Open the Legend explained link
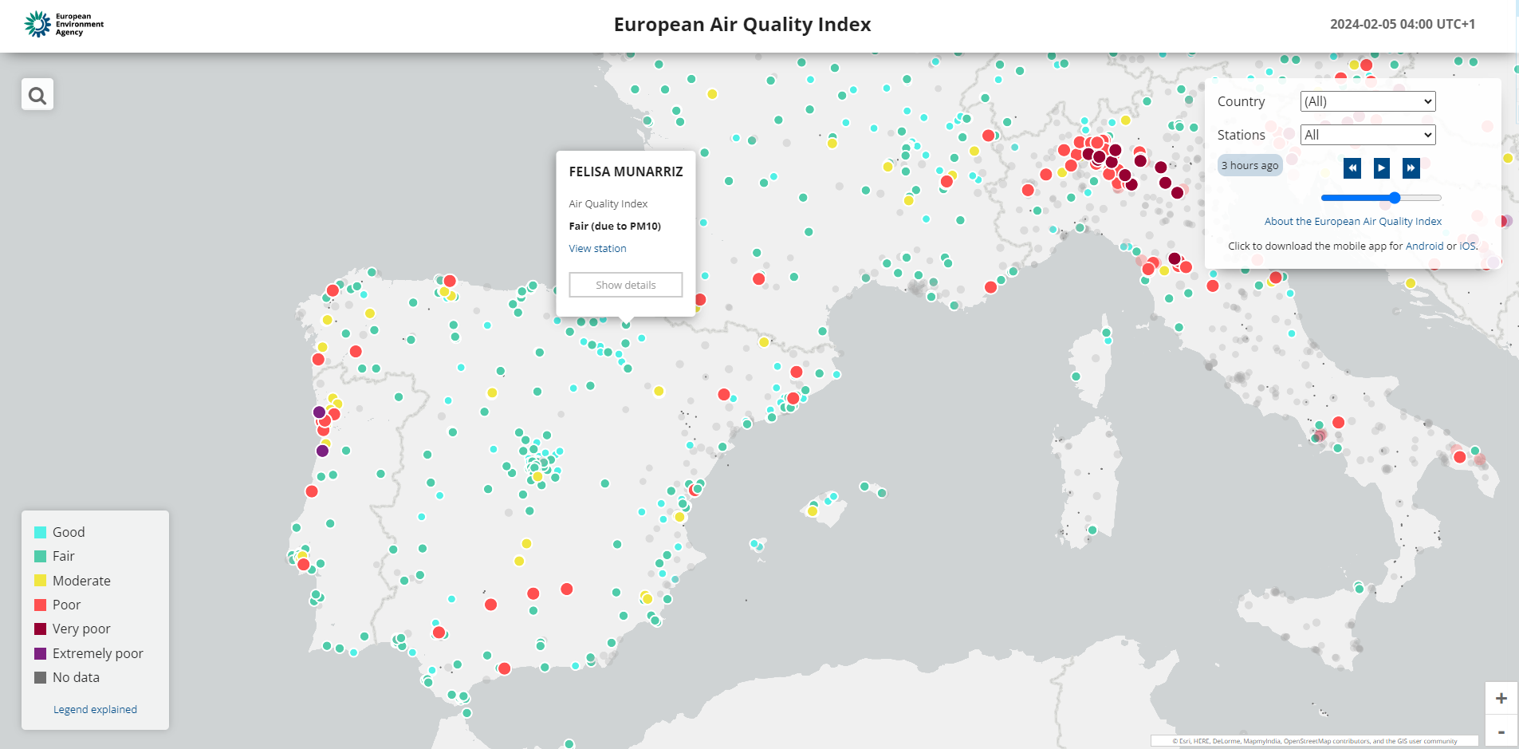This screenshot has width=1519, height=749. click(95, 710)
